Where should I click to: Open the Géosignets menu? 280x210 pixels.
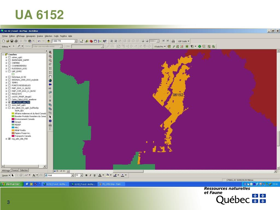31,36
